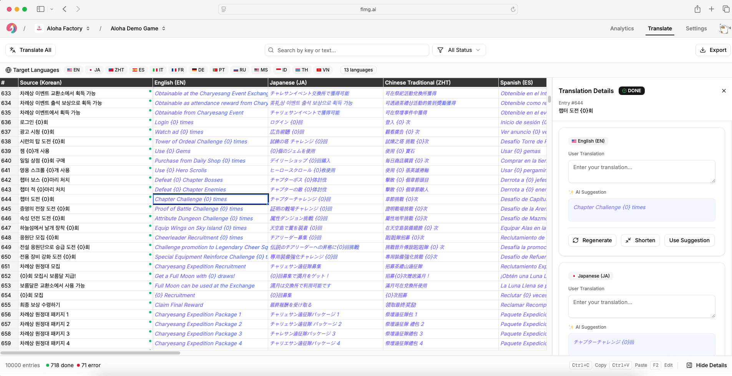Click the horizontal scrollbar under the table
Screen dimensions: 732x376
click(x=90, y=353)
